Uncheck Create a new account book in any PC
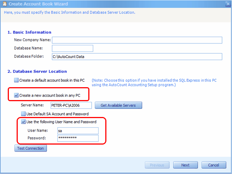This screenshot has height=174, width=232. [x=16, y=96]
